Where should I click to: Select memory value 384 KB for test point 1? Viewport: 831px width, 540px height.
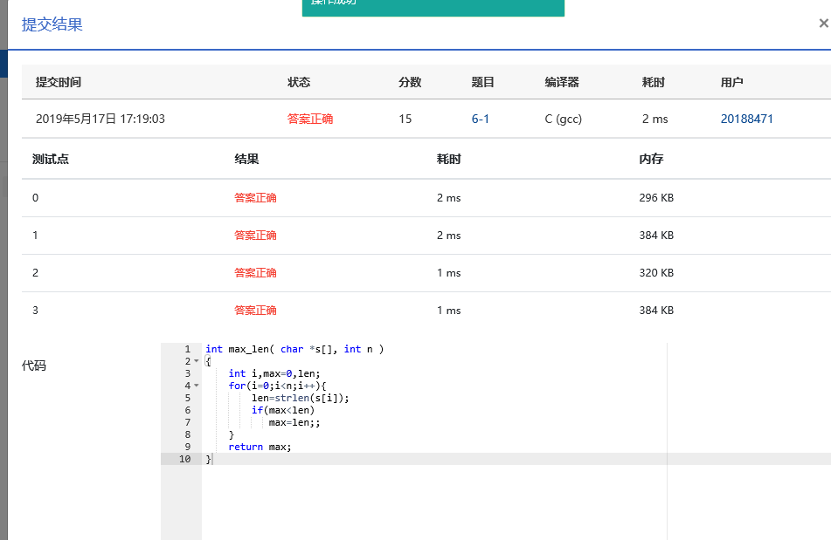pyautogui.click(x=656, y=236)
